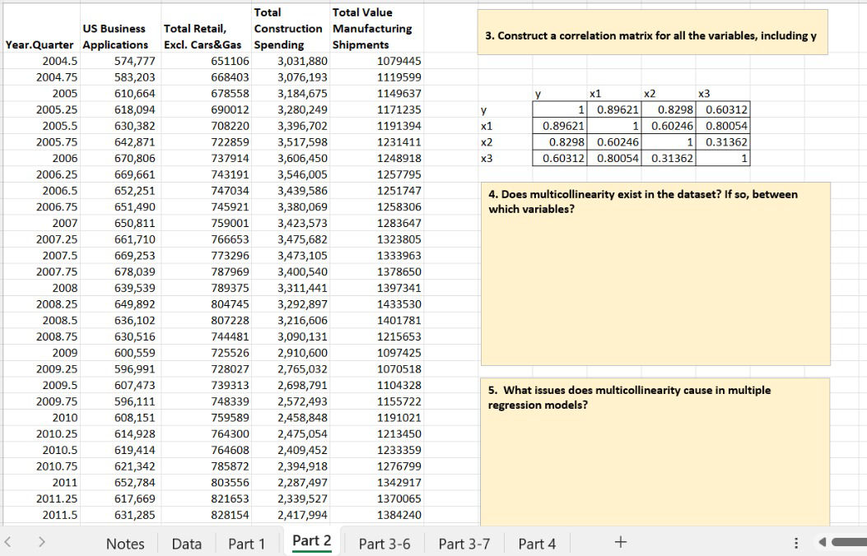Switch to the Notes sheet tab
The width and height of the screenshot is (867, 556).
tap(125, 544)
